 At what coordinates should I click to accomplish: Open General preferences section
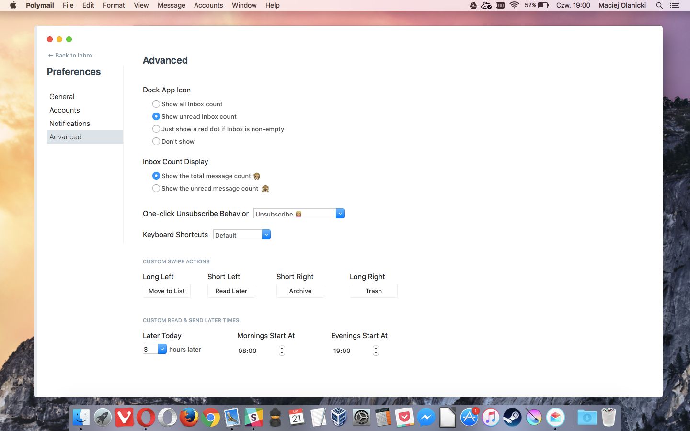pos(62,97)
